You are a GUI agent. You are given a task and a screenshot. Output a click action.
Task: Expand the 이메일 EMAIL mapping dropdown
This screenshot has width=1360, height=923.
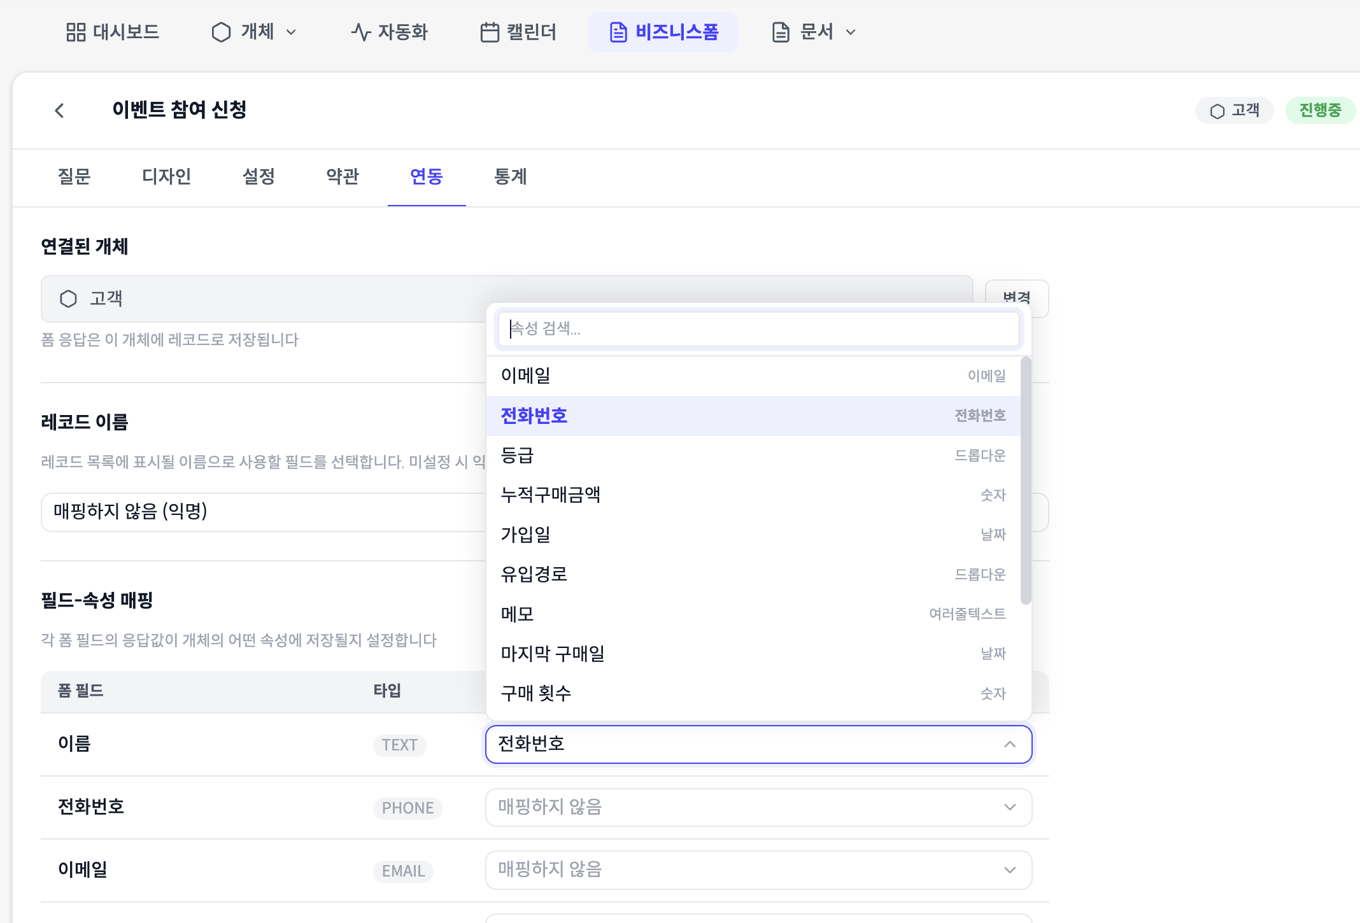1010,870
